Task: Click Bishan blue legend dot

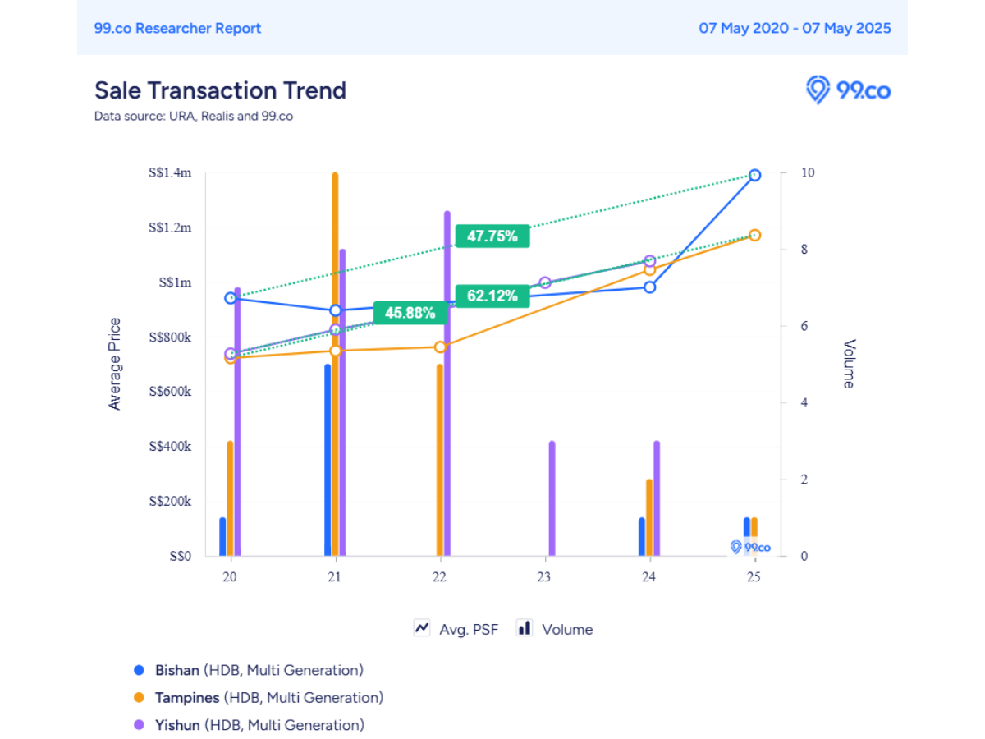Action: click(x=139, y=670)
